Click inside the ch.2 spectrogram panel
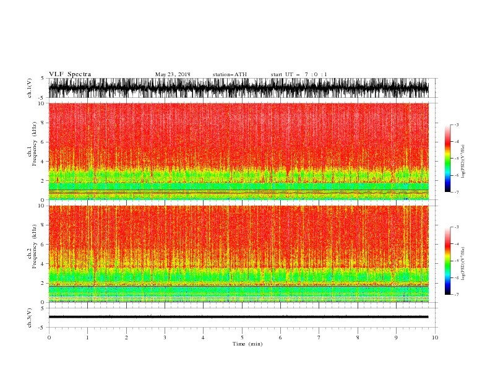This screenshot has width=490, height=379. tap(238, 254)
